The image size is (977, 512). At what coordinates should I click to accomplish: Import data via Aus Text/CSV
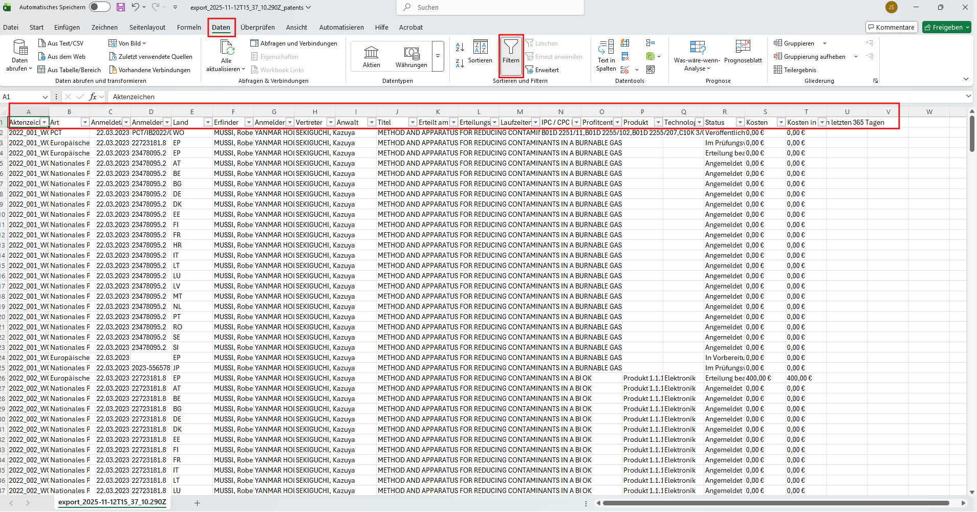tap(60, 43)
